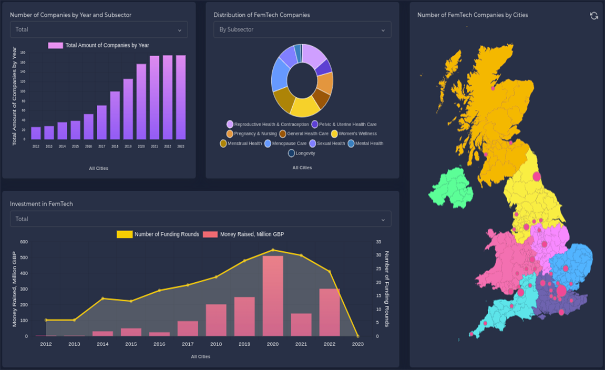Expand the By Subsector dropdown

[302, 30]
